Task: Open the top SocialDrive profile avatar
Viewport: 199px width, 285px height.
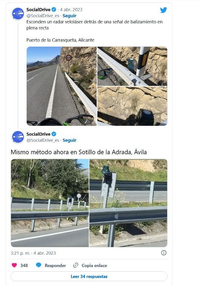Action: tap(18, 14)
